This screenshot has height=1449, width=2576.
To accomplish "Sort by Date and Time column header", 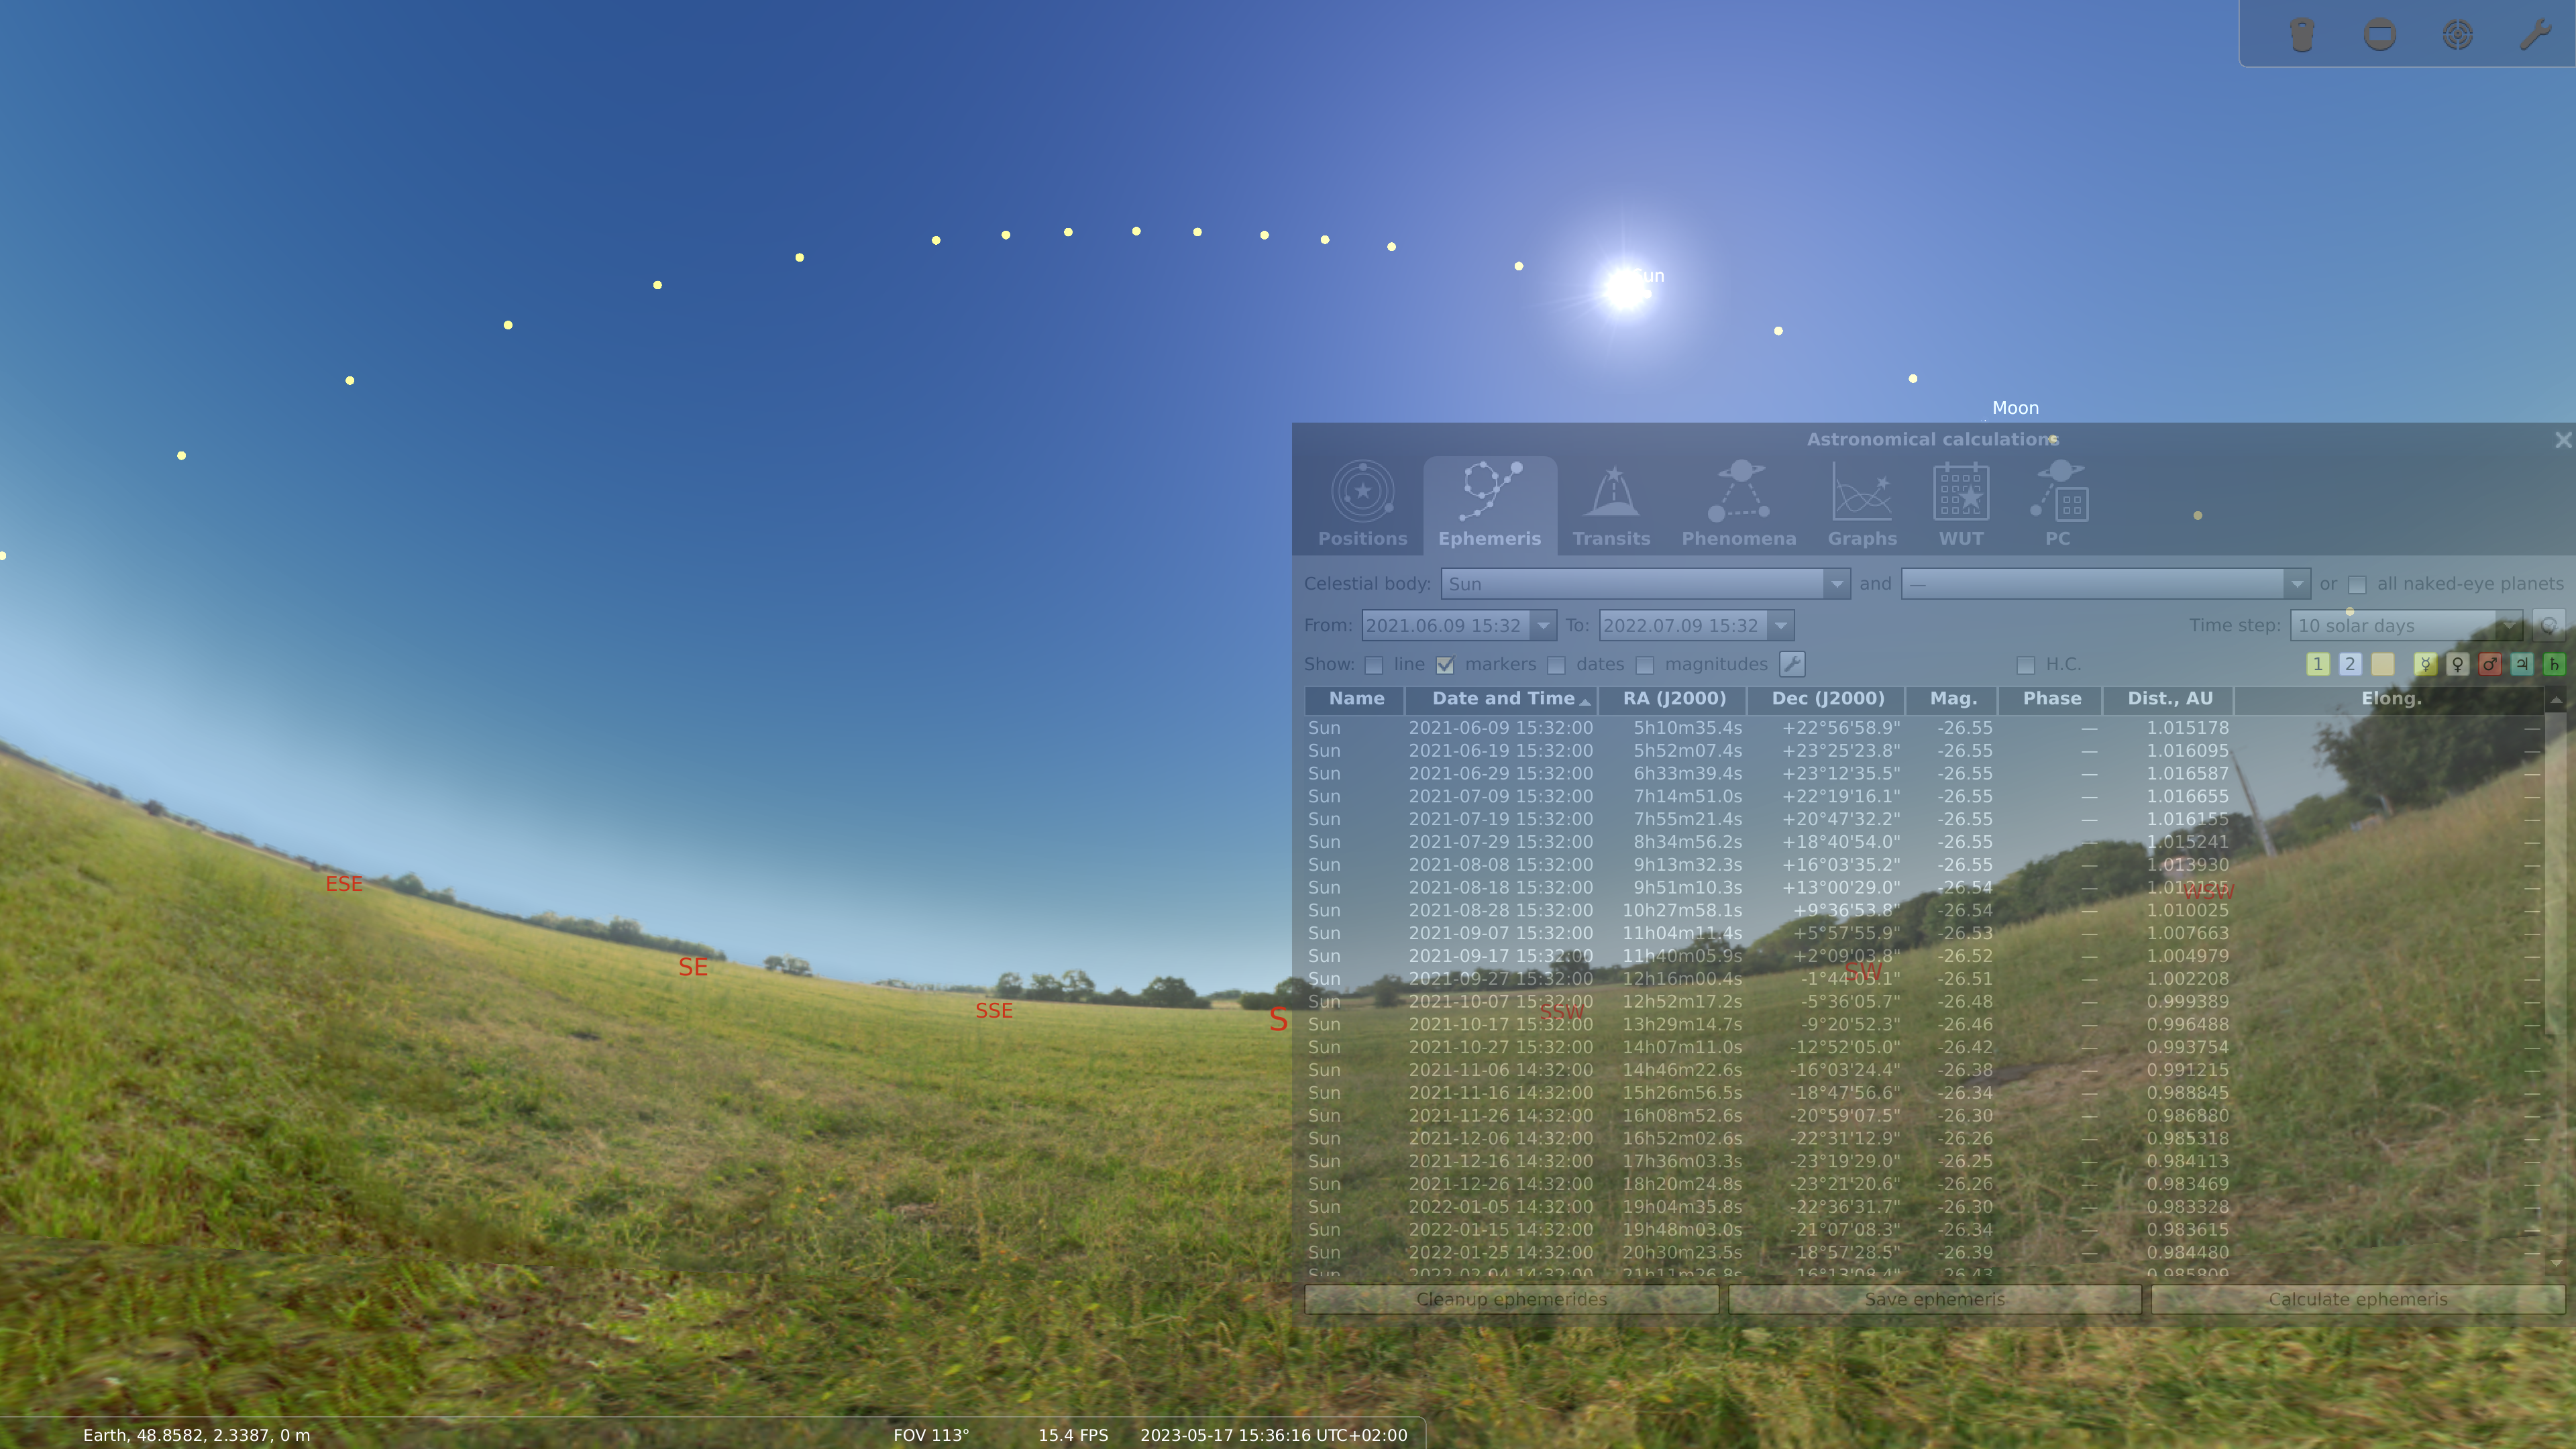I will click(1502, 699).
